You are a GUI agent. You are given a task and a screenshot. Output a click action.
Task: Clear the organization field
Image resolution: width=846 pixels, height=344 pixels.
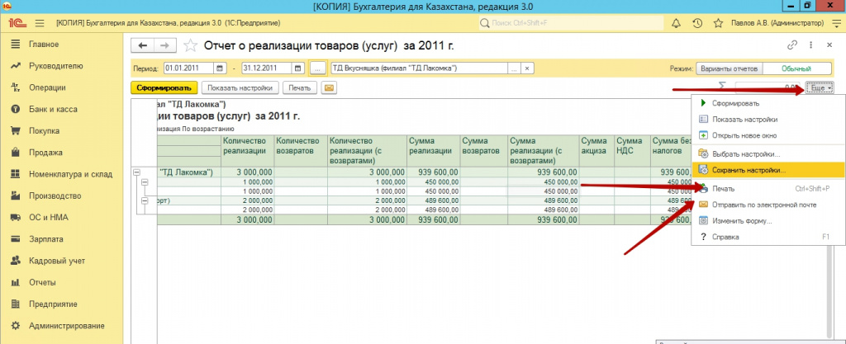pyautogui.click(x=527, y=68)
